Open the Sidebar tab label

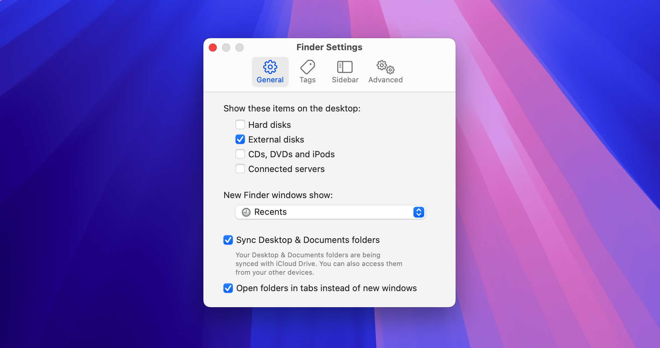[345, 80]
